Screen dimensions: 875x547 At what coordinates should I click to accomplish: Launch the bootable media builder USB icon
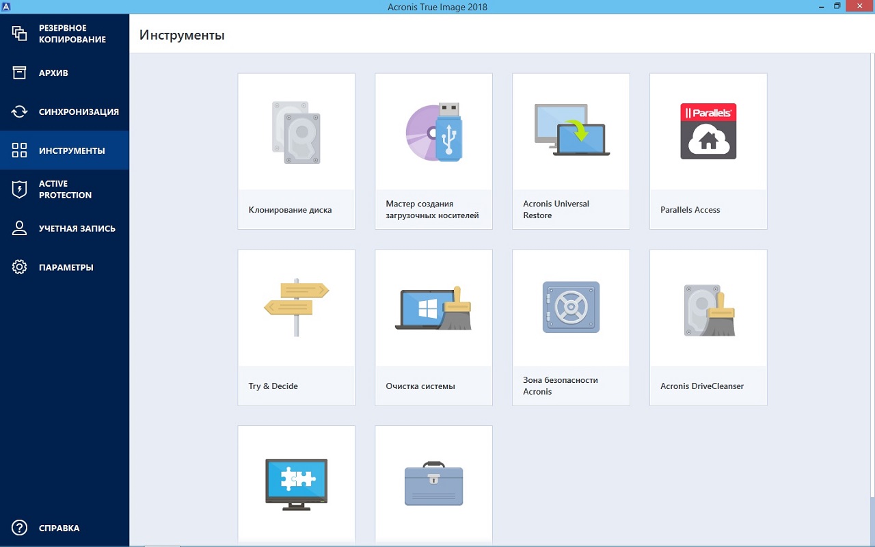point(433,133)
